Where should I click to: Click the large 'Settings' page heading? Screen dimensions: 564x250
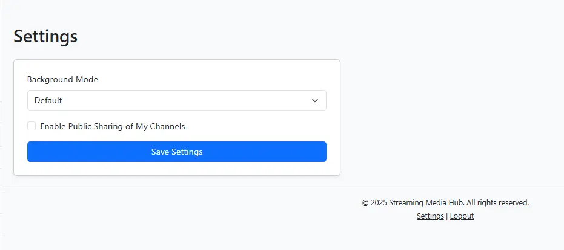45,36
